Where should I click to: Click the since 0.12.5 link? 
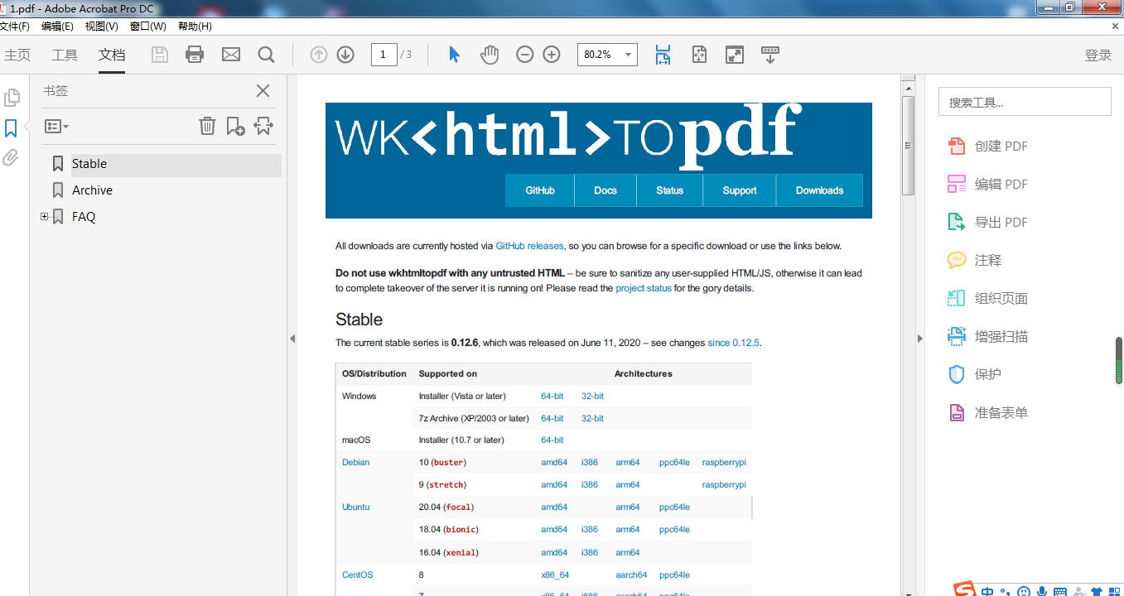click(x=733, y=343)
